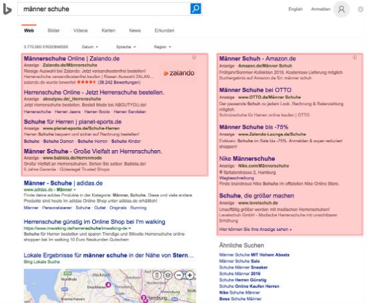Expand the imwalking.de URL dropdown arrow
This screenshot has width=367, height=303.
click(x=129, y=228)
